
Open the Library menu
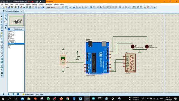tap(41, 4)
